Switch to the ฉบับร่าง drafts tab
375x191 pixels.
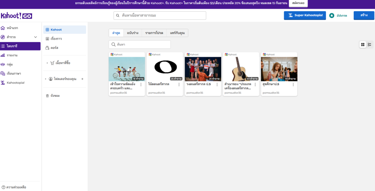click(133, 33)
